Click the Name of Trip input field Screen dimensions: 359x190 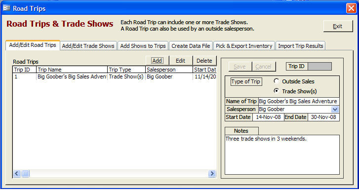pos(299,101)
